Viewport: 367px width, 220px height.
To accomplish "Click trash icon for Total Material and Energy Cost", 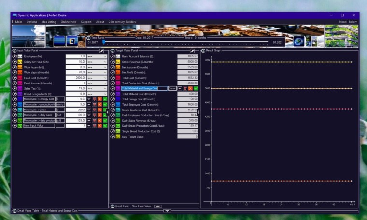I will [x=185, y=88].
